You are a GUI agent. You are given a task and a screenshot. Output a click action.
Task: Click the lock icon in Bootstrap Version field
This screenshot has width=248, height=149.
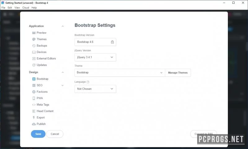[112, 42]
